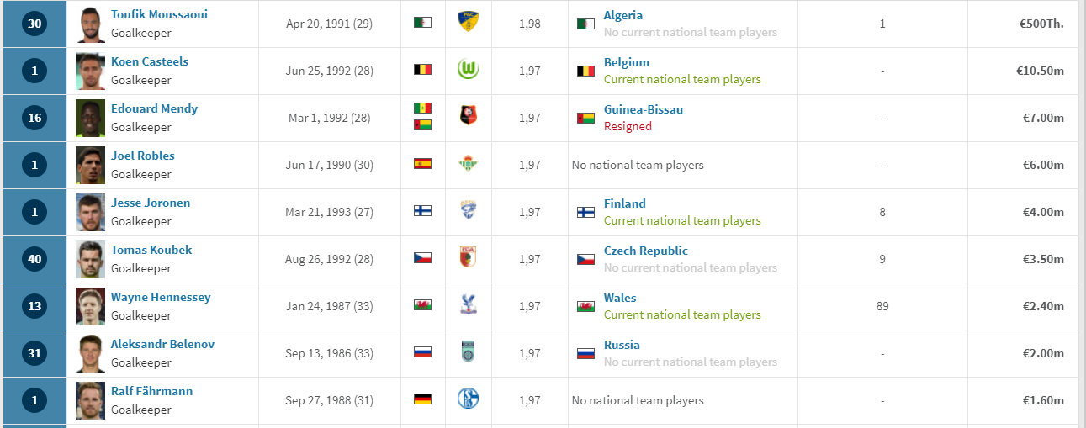
Task: Click the Crystal Palace club crest icon
Action: point(468,305)
